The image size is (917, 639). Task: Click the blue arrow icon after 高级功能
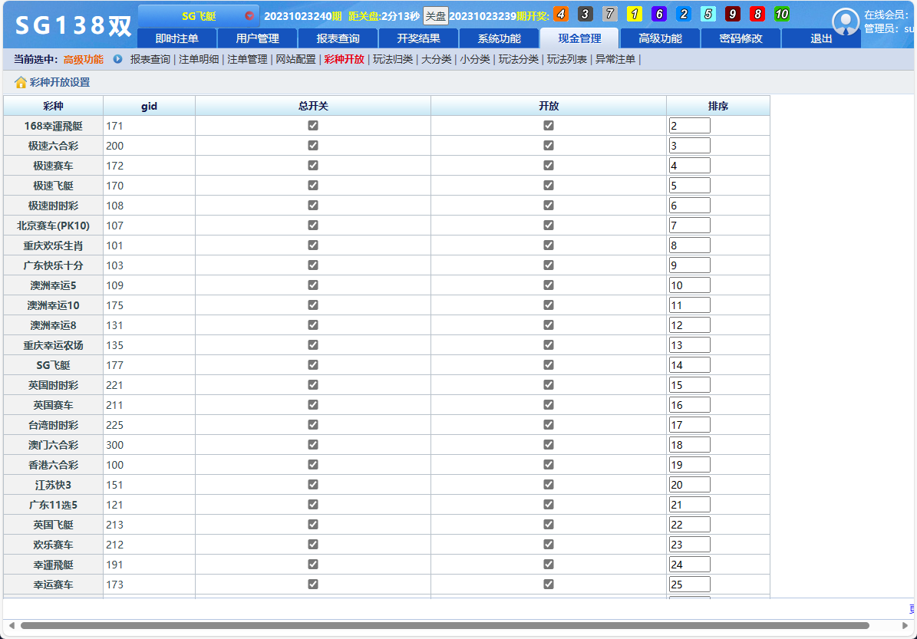117,59
